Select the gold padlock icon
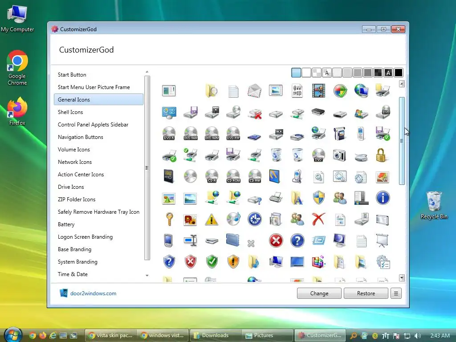Image resolution: width=456 pixels, height=342 pixels. point(381,155)
